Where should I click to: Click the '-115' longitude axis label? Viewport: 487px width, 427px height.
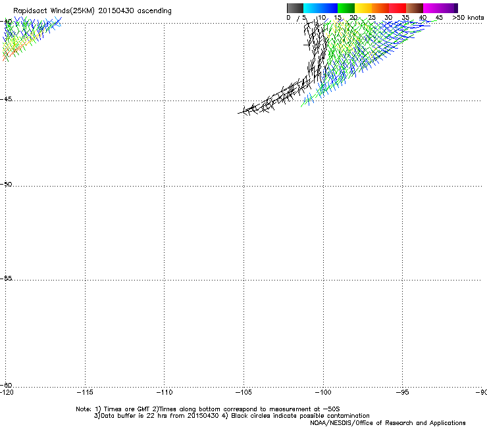pos(85,393)
